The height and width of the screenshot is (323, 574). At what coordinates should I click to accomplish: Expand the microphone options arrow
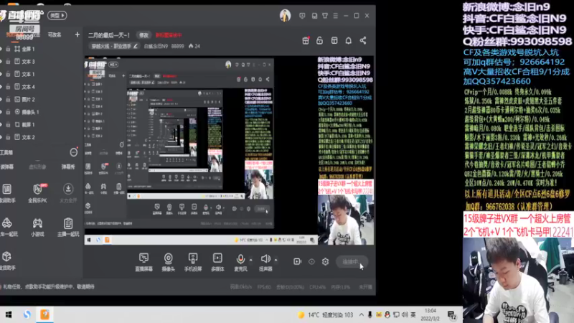[250, 260]
